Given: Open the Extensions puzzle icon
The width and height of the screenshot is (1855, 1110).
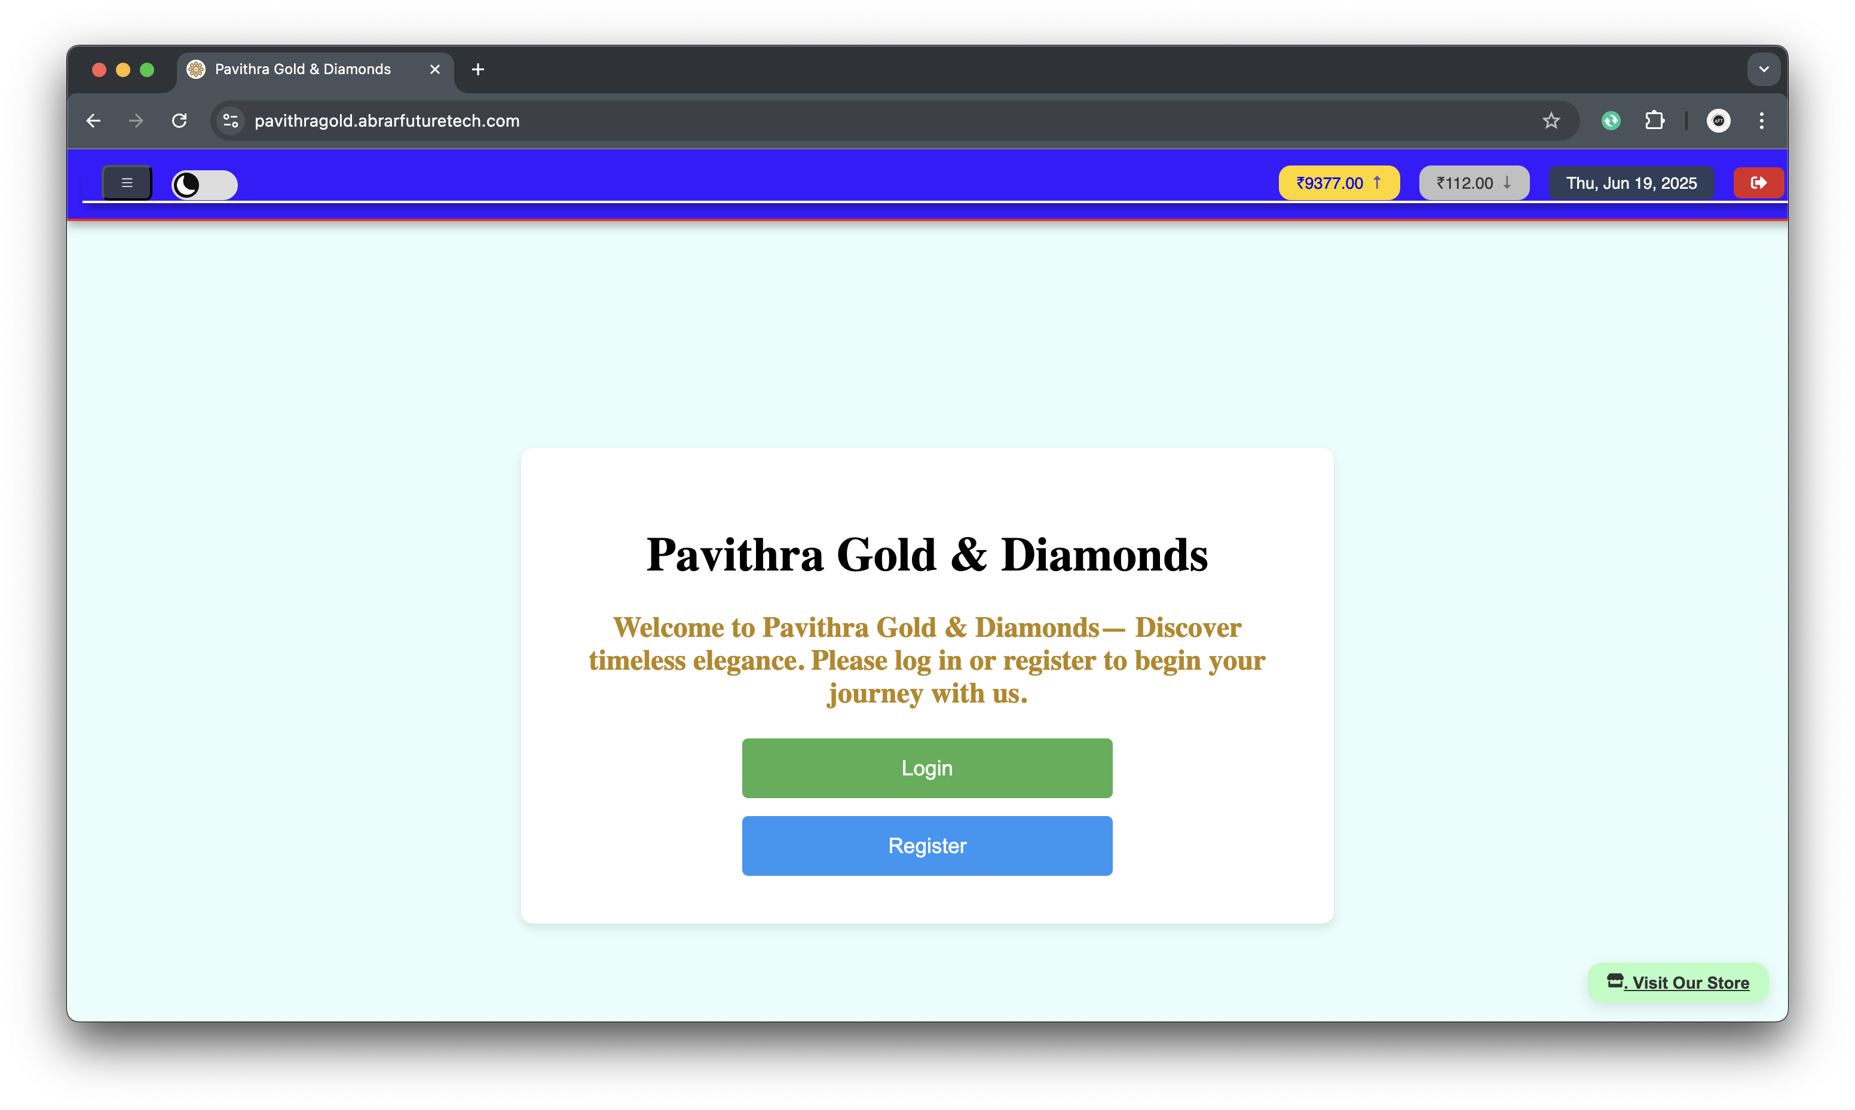Looking at the screenshot, I should coord(1655,121).
